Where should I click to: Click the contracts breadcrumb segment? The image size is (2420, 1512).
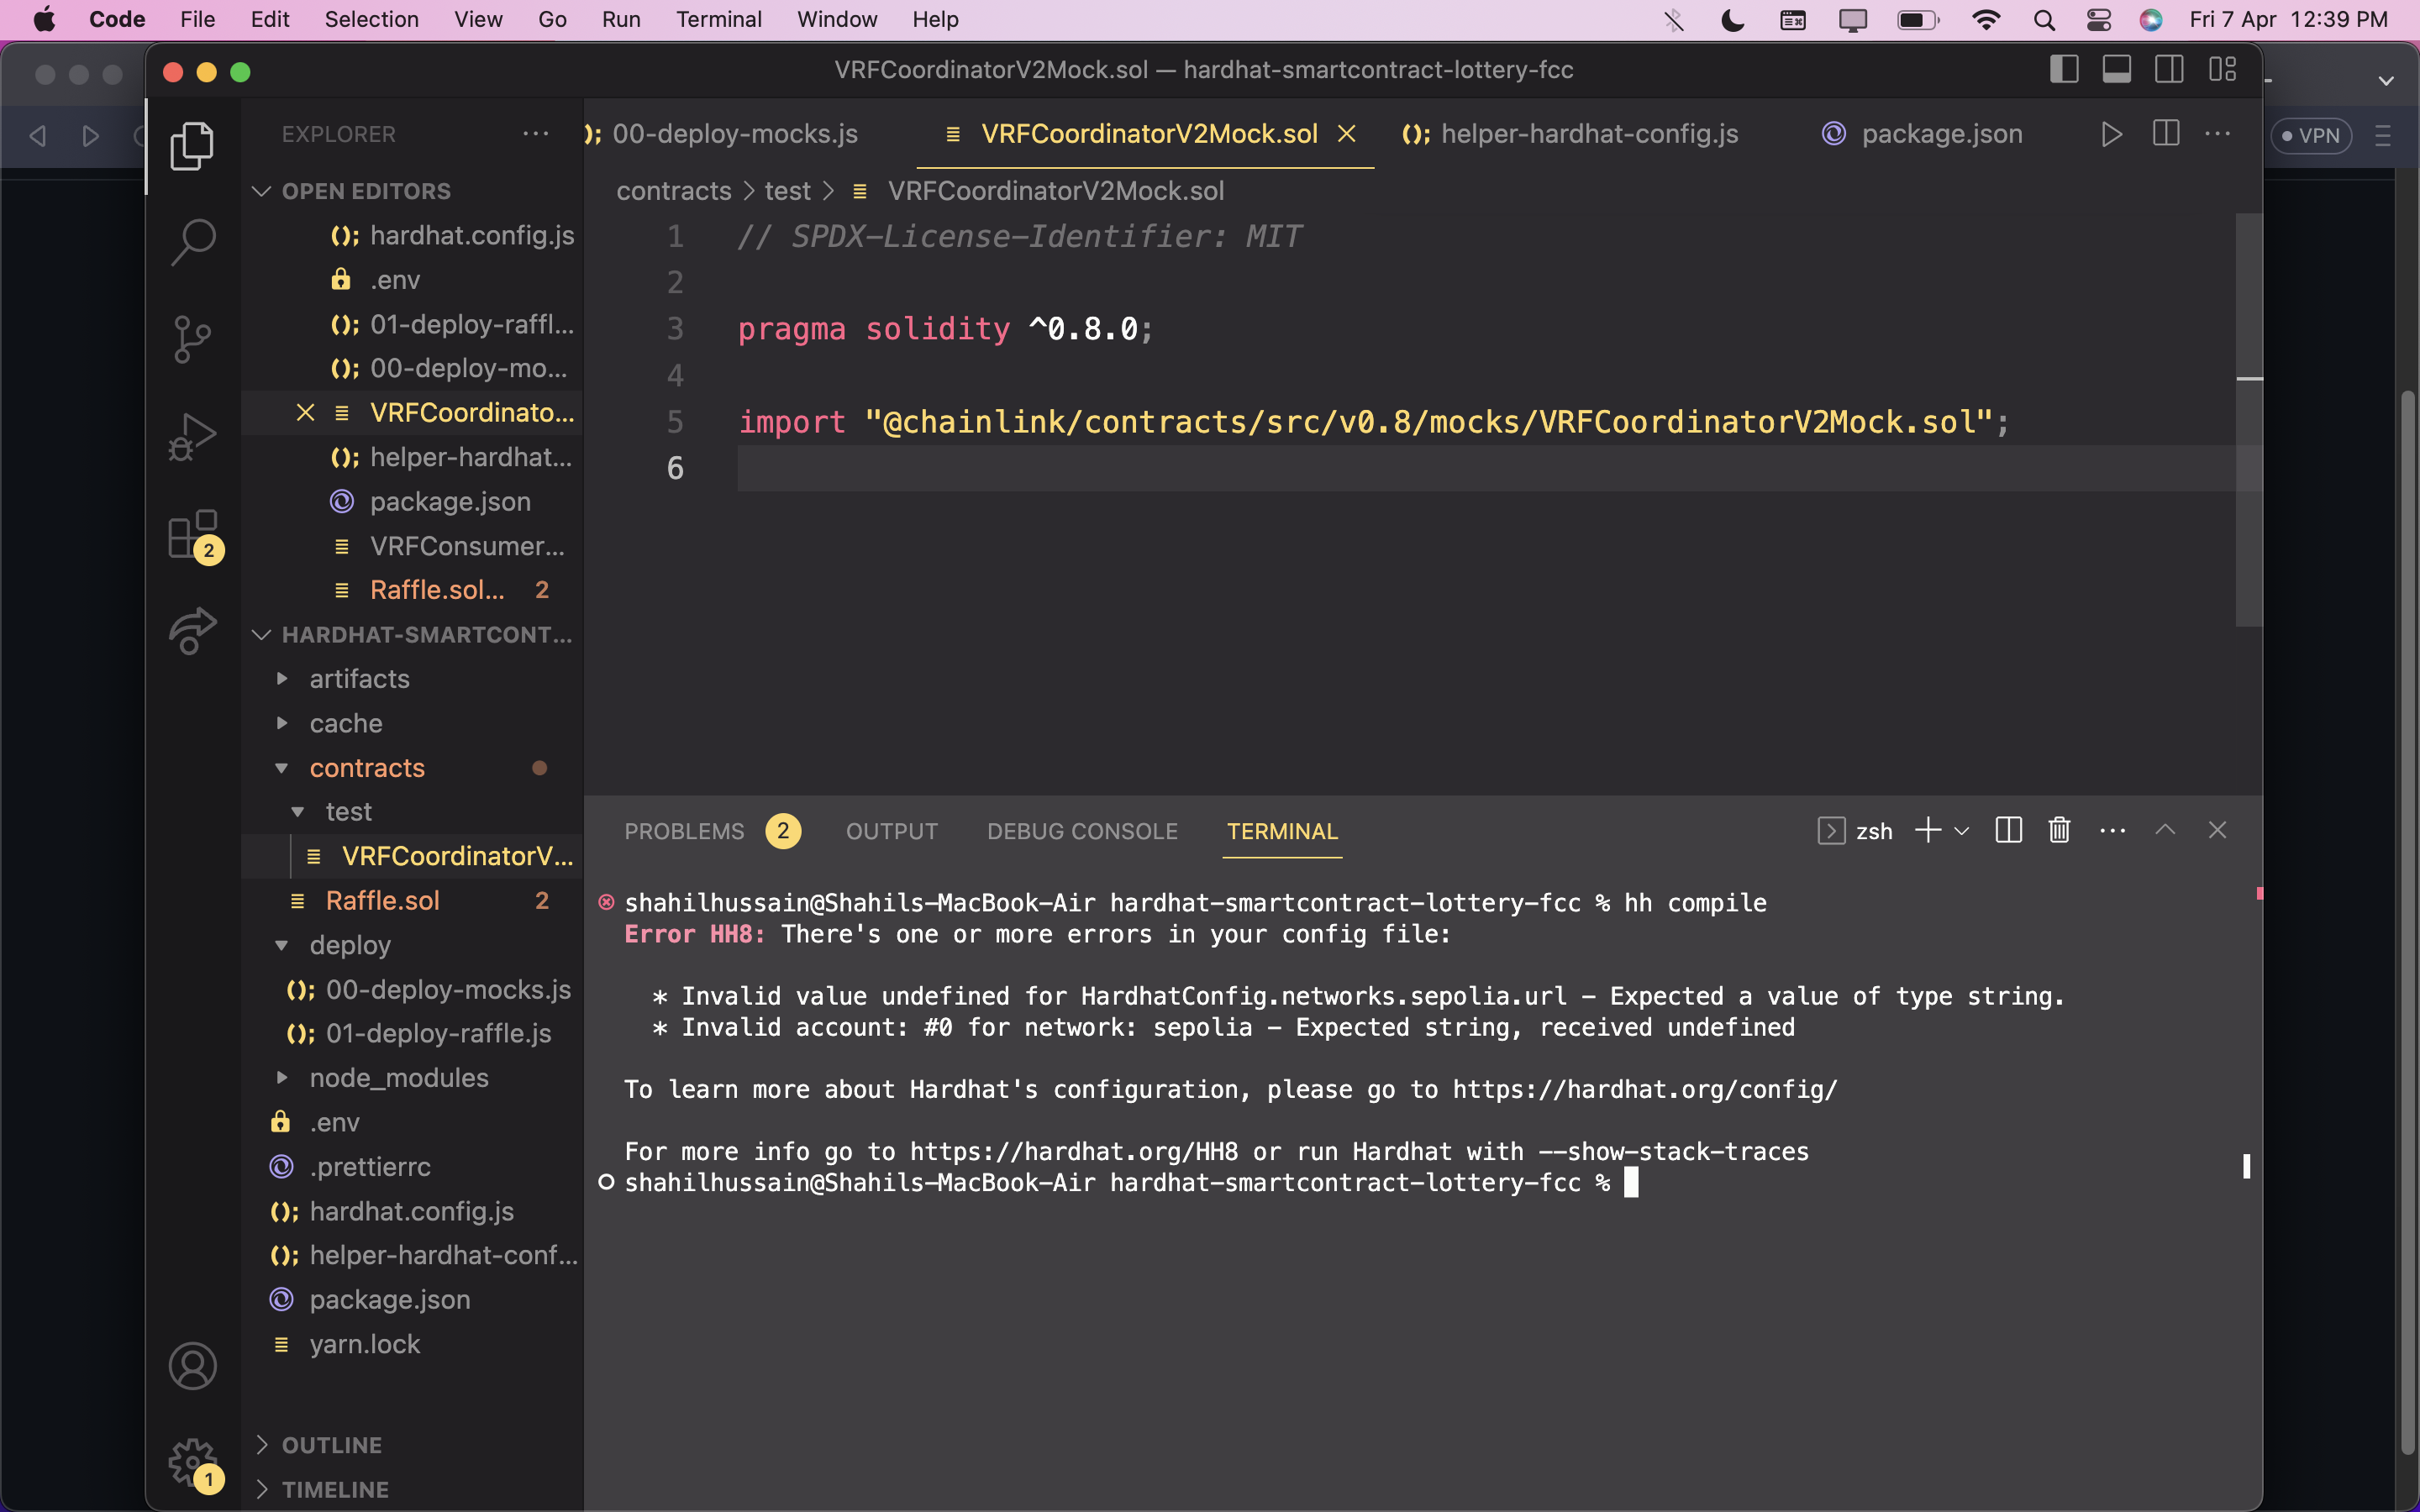[x=674, y=191]
